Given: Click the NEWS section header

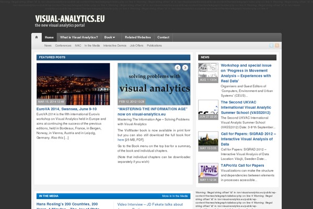Looking at the screenshot, I should coord(237,57).
